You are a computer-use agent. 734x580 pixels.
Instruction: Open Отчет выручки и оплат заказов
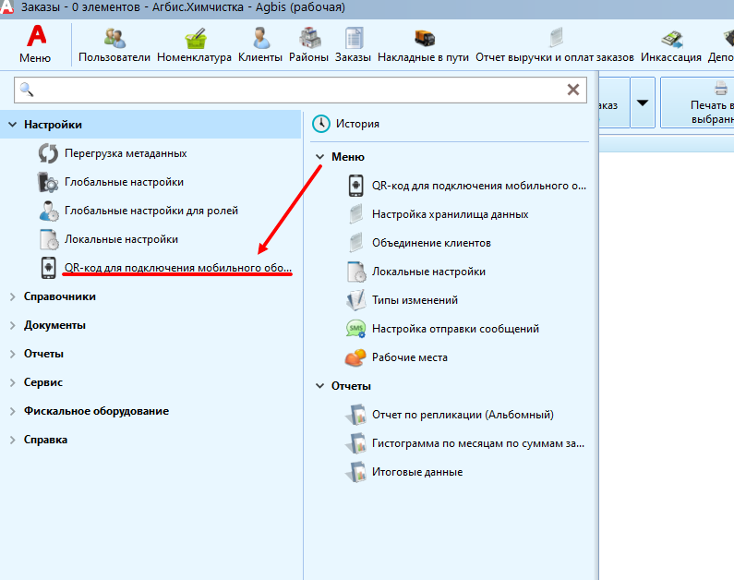(x=554, y=45)
